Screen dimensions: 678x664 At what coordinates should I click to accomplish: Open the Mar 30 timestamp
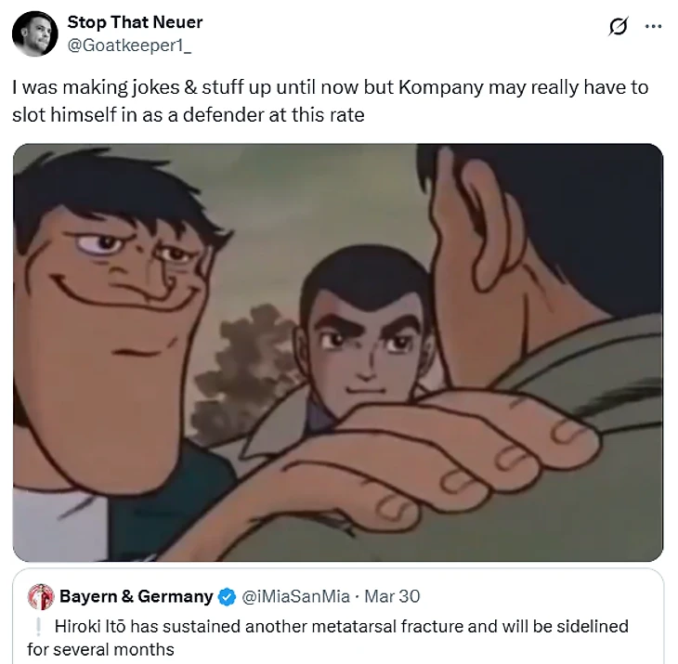point(392,596)
